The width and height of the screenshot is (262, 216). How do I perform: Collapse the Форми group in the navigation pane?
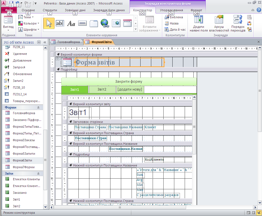pos(38,107)
